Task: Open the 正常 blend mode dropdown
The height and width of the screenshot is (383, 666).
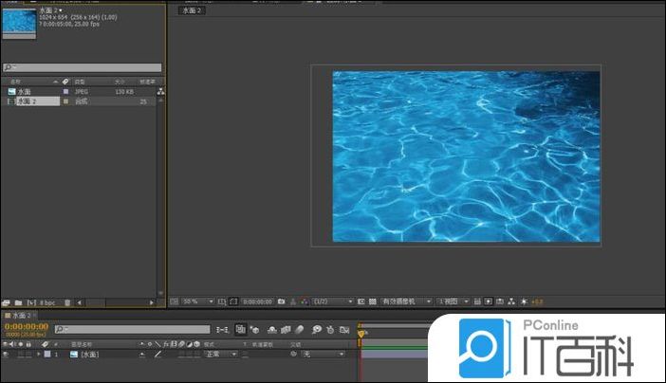Action: [220, 354]
